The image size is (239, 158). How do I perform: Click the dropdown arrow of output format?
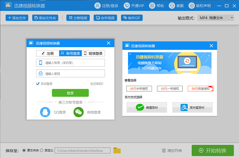(x=232, y=18)
